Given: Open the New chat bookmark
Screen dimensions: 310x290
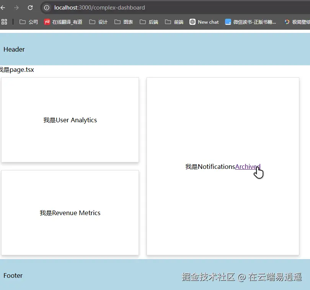Looking at the screenshot, I should (204, 22).
